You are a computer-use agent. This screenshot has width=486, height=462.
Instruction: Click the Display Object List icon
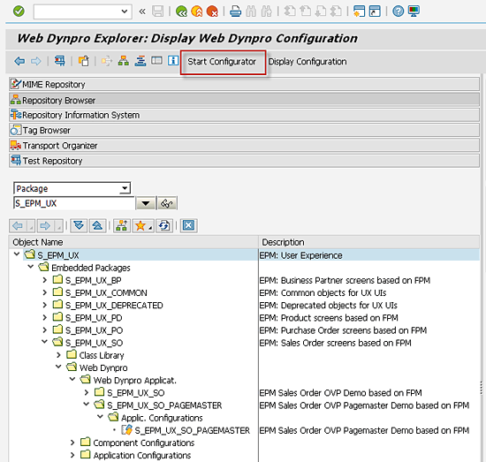[x=60, y=61]
